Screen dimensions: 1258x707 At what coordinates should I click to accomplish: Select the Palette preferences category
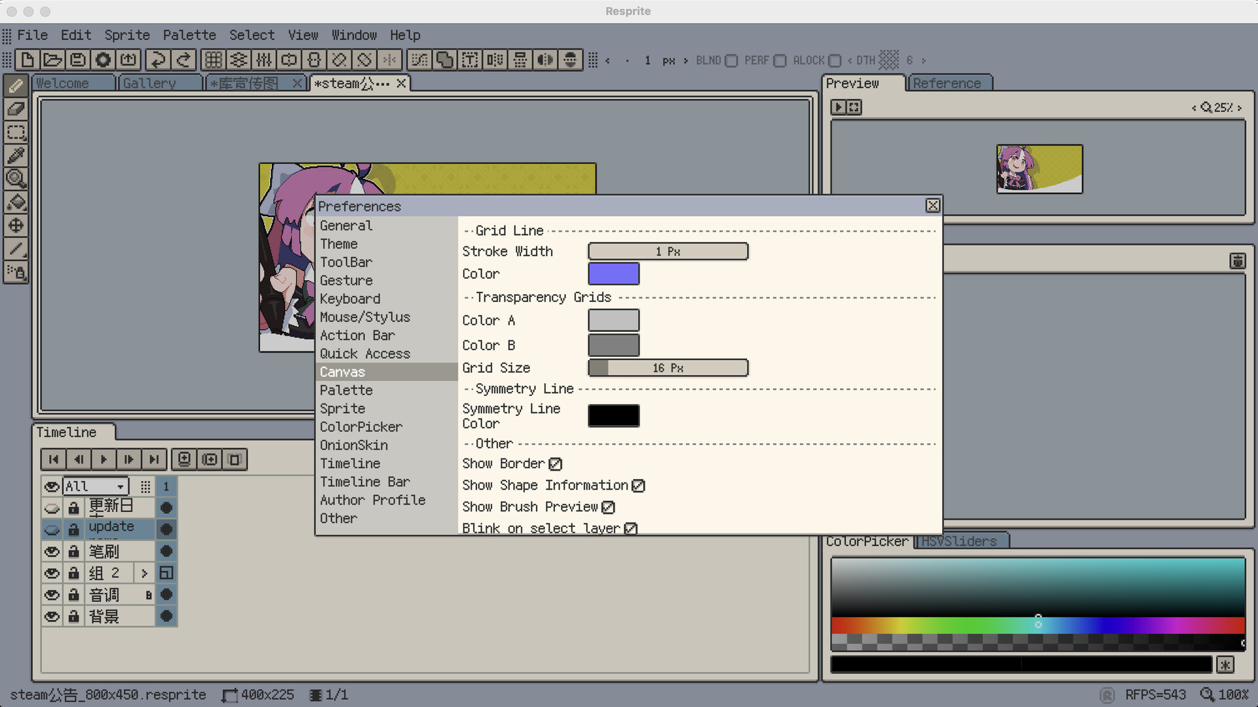coord(346,390)
